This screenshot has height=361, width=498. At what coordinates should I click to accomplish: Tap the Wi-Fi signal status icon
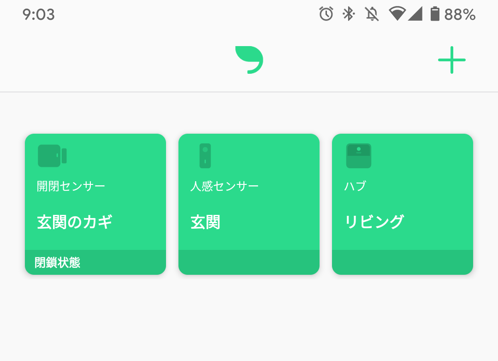[397, 14]
